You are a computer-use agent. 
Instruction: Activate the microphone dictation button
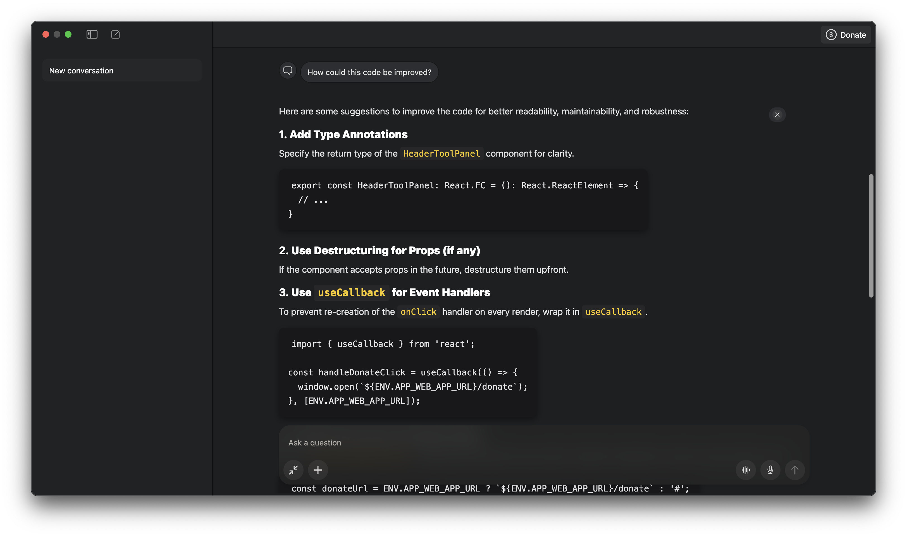coord(770,470)
